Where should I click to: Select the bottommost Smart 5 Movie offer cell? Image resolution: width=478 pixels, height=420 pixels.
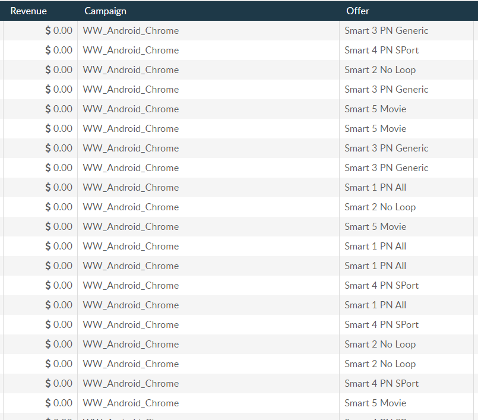coord(375,403)
